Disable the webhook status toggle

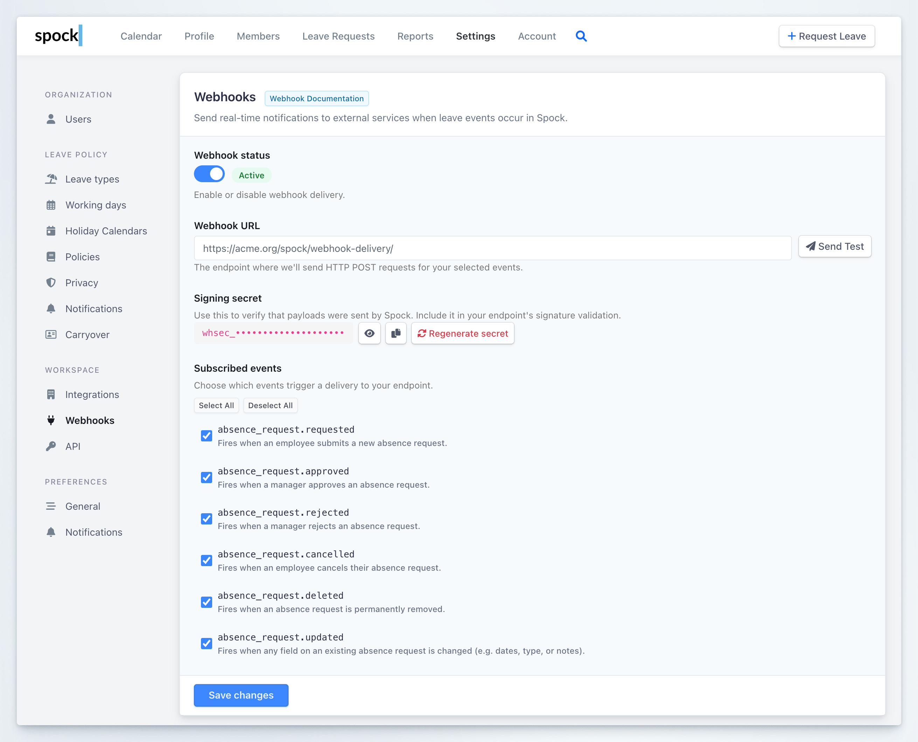tap(209, 174)
